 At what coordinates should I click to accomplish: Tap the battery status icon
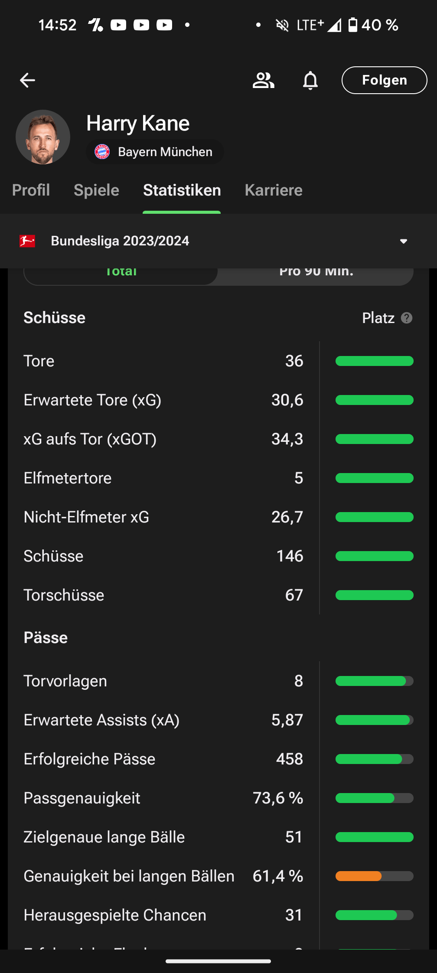pyautogui.click(x=353, y=25)
